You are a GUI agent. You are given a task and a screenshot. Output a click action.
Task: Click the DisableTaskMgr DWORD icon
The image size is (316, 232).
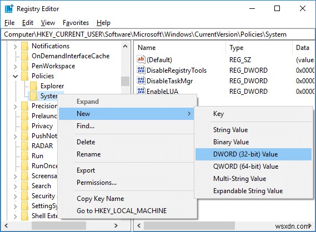[x=141, y=80]
